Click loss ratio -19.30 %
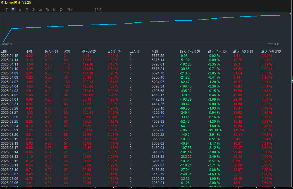 215,130
